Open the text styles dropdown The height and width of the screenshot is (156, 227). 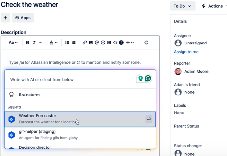tap(13, 43)
